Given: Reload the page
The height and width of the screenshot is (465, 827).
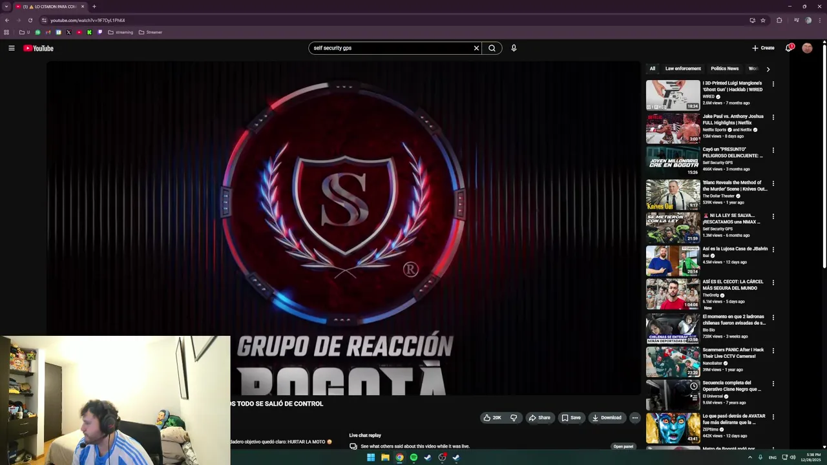Looking at the screenshot, I should coord(30,20).
